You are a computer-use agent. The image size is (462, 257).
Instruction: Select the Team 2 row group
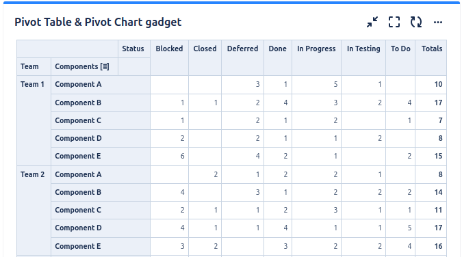[x=32, y=174]
